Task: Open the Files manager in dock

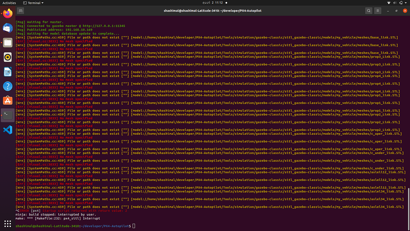Action: tap(8, 43)
